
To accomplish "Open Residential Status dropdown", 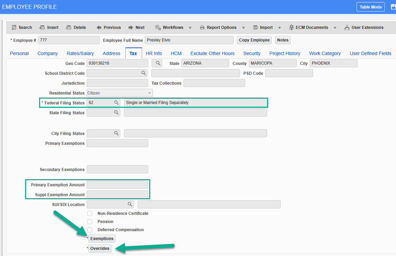I will [x=120, y=93].
